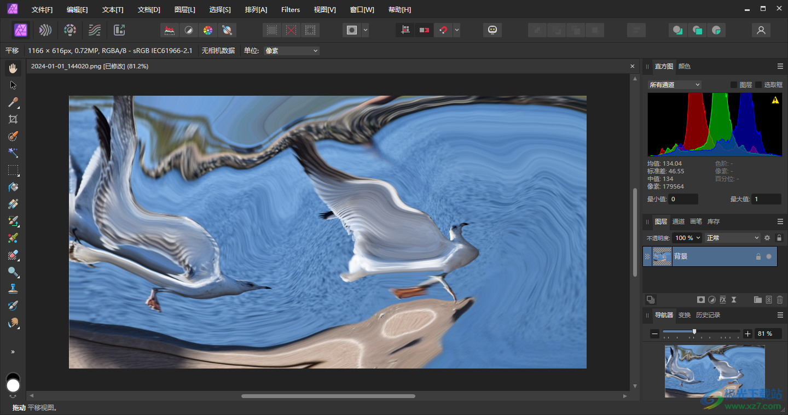788x415 pixels.
Task: Apply Auto Levels from the toolbar
Action: [x=170, y=30]
